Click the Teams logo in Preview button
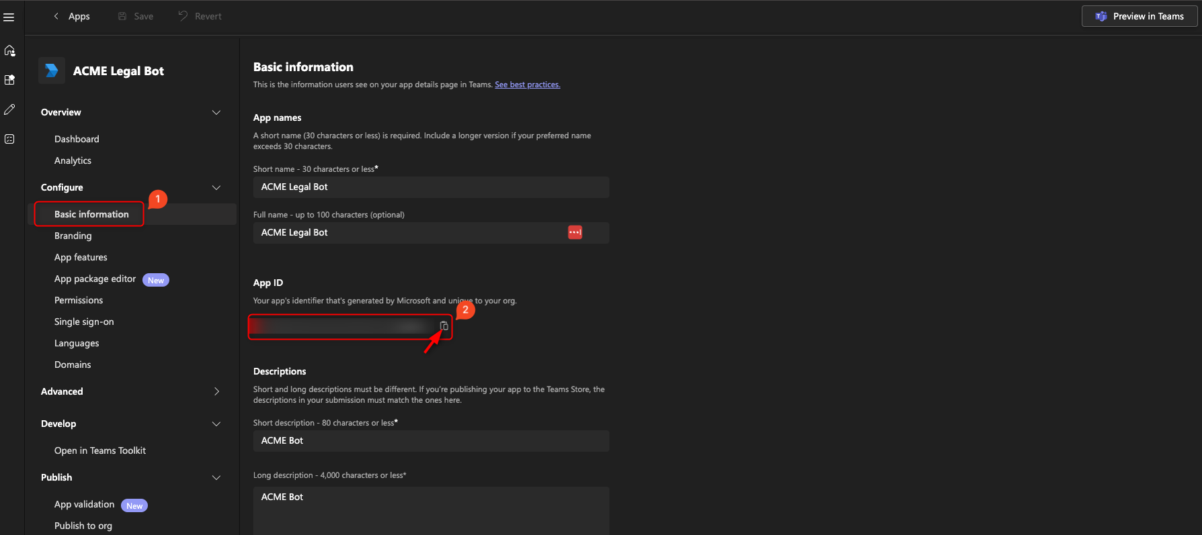 click(1100, 16)
